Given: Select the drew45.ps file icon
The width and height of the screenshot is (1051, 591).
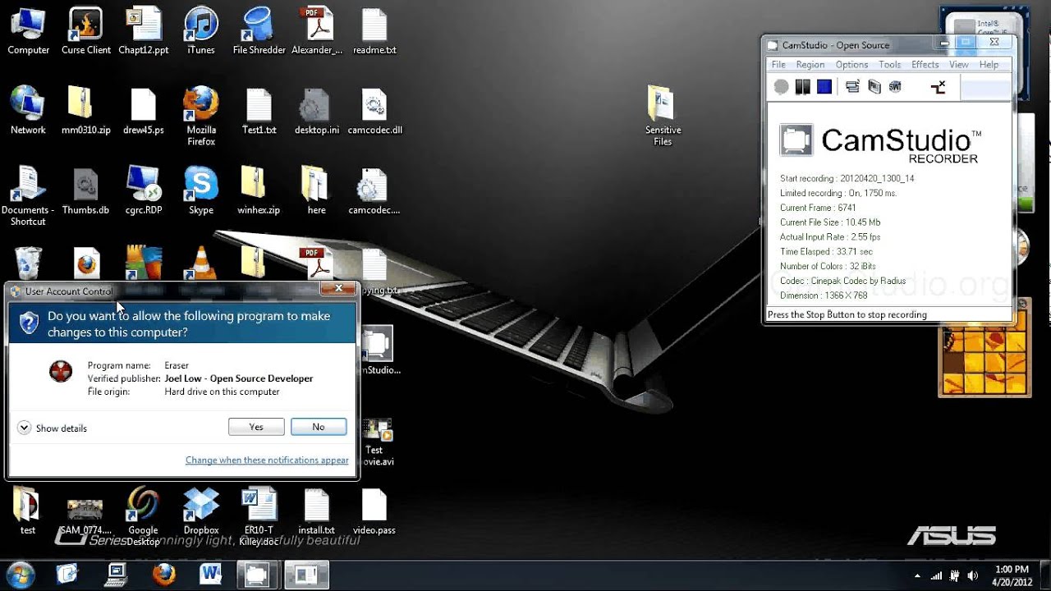Looking at the screenshot, I should point(144,111).
